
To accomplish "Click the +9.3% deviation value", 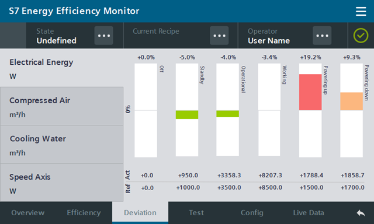I will pos(352,57).
